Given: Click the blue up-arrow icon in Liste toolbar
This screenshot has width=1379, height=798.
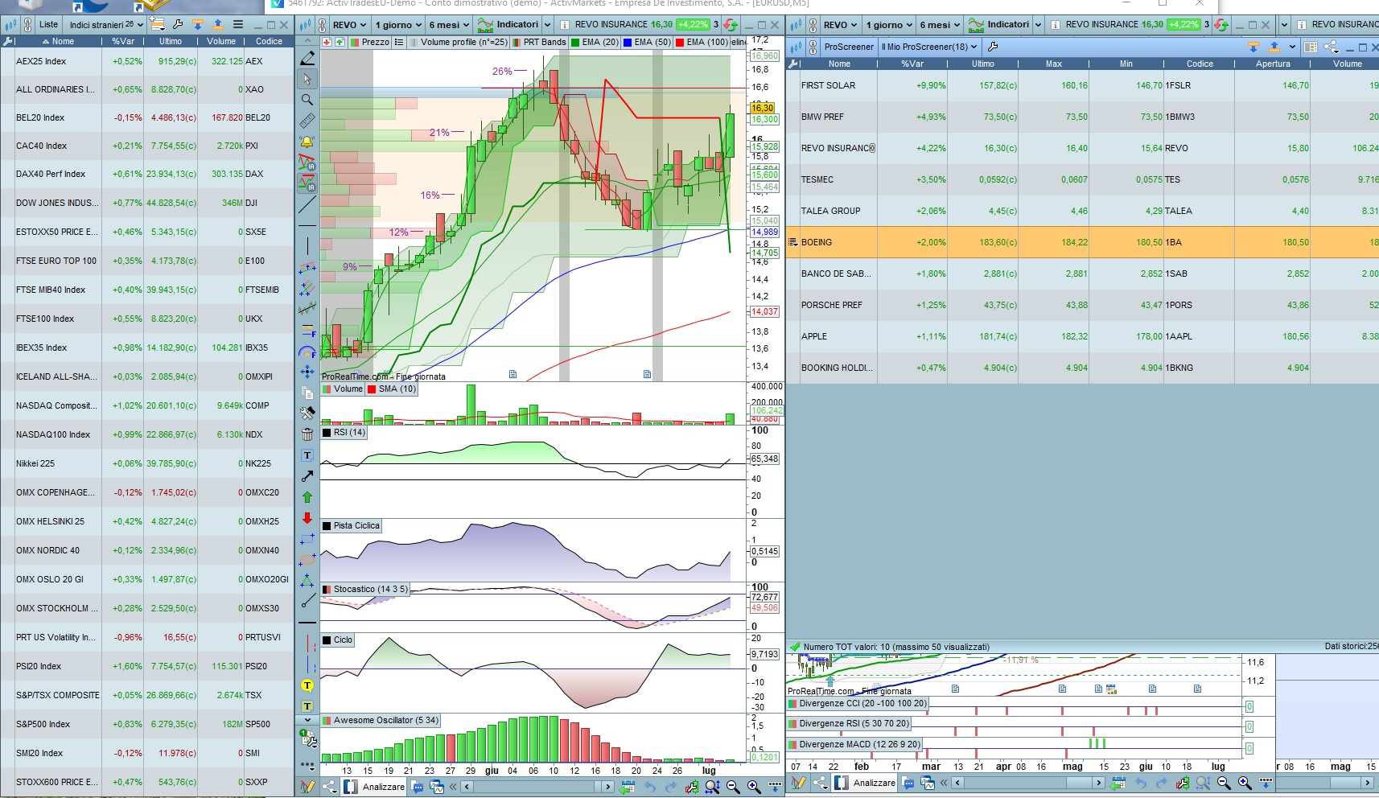Looking at the screenshot, I should click(217, 24).
